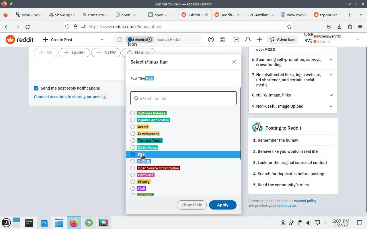Viewport: 367px width, 229px height.
Task: Apply the selected KDE flair
Action: pyautogui.click(x=223, y=205)
